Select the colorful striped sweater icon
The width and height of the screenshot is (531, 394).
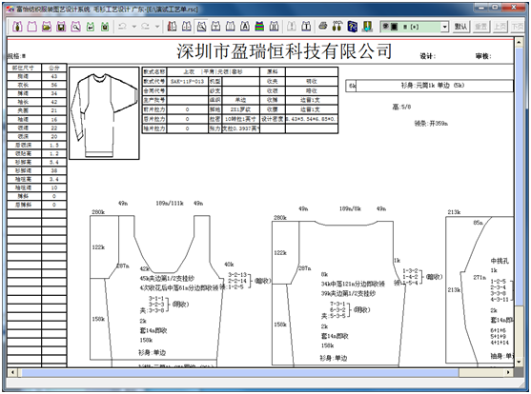tap(259, 26)
